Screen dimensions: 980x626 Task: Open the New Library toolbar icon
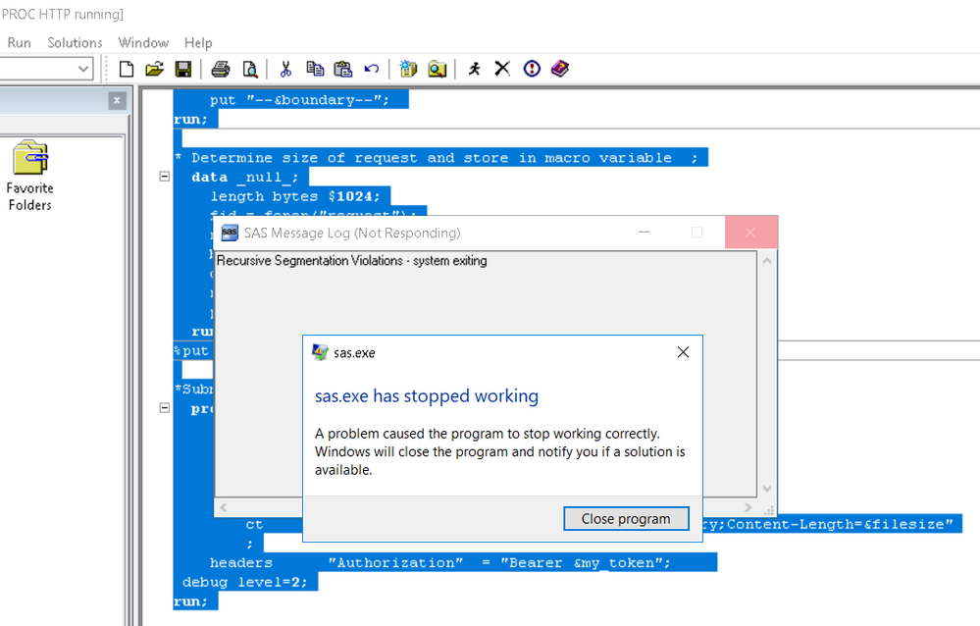[x=408, y=69]
